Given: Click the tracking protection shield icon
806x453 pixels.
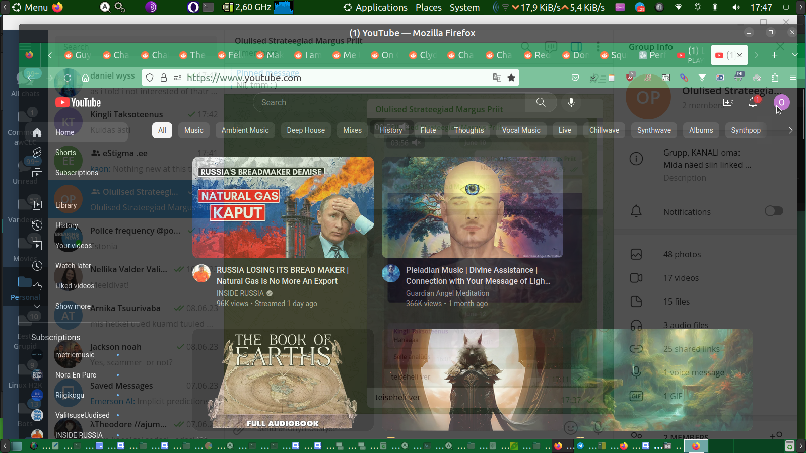Looking at the screenshot, I should [x=150, y=78].
